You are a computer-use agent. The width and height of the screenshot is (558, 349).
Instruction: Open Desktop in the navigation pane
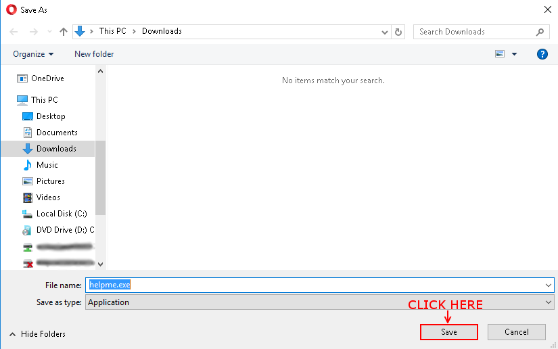click(51, 116)
